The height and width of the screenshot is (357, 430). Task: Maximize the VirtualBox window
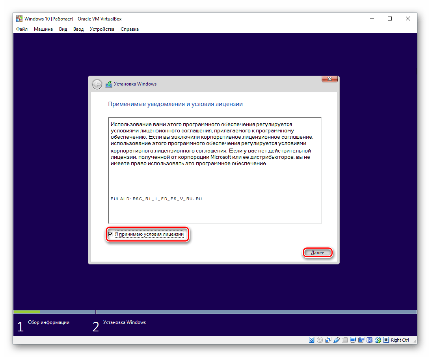390,19
